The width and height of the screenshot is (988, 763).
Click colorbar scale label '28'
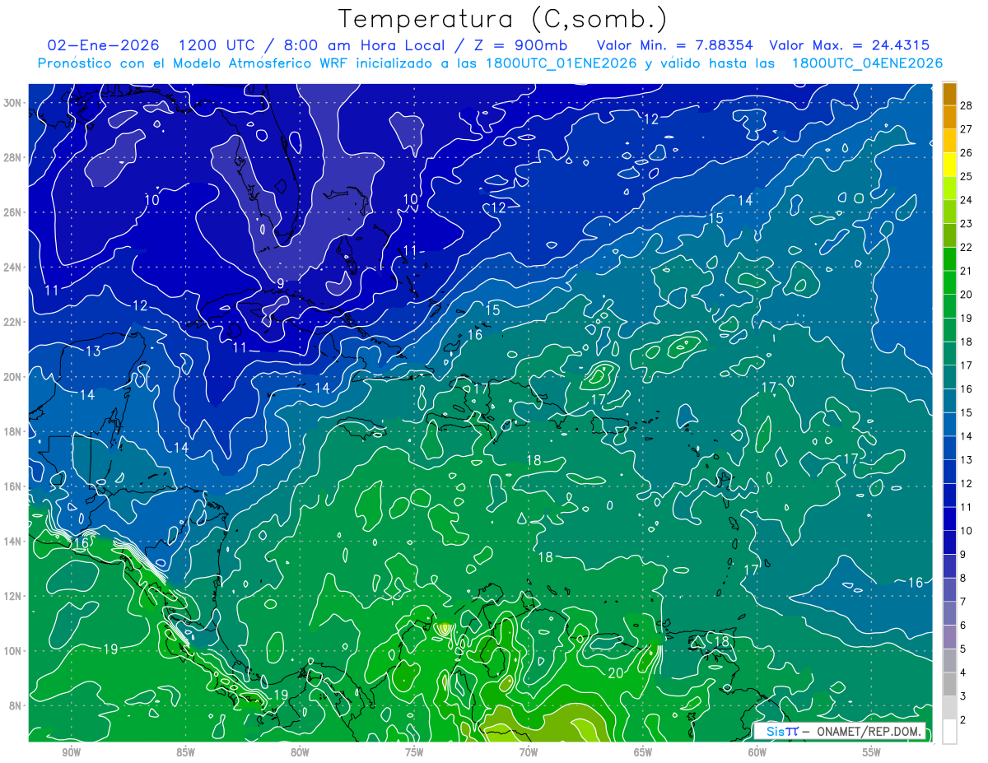(967, 105)
